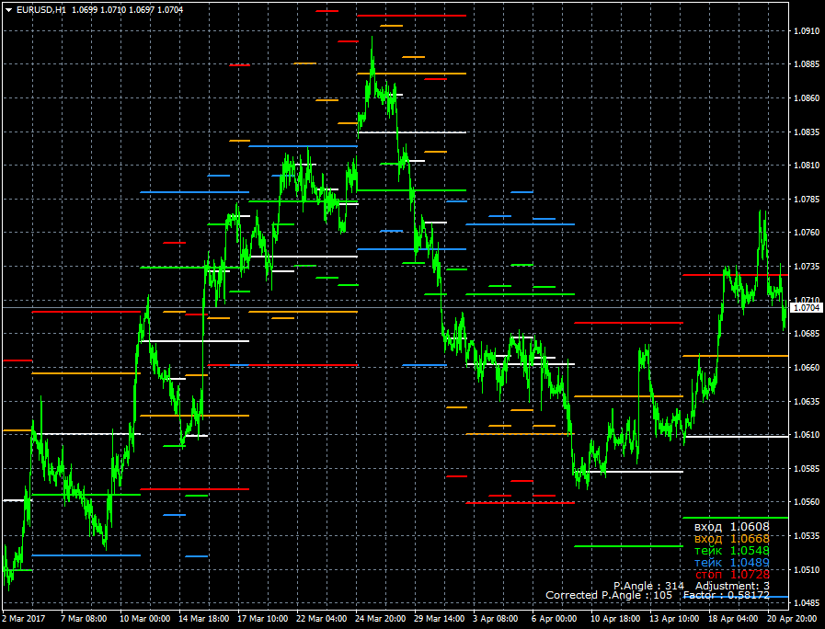
Task: Click time axis label 10 Mar 00:00
Action: point(144,619)
